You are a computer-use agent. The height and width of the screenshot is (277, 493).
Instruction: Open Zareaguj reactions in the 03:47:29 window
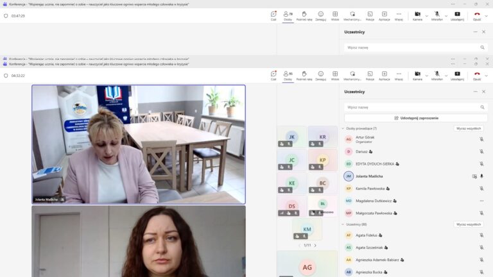point(321,16)
